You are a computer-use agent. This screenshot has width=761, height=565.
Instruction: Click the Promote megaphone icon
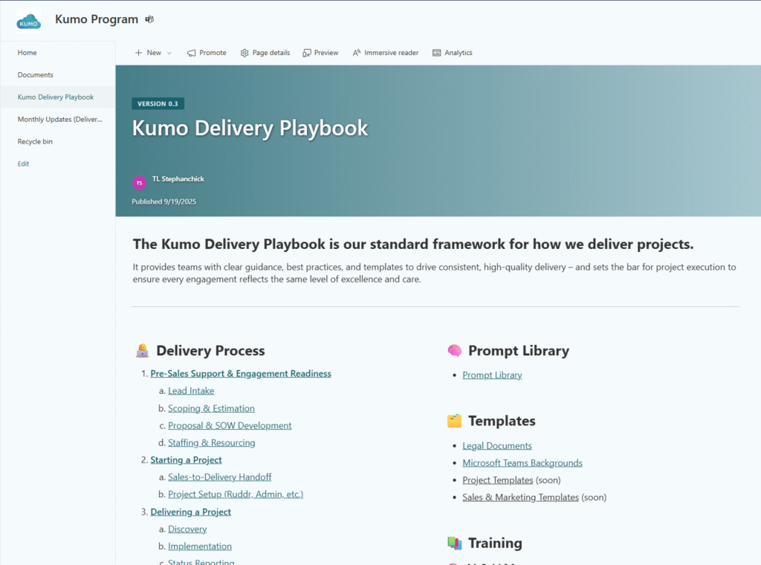[x=192, y=53]
